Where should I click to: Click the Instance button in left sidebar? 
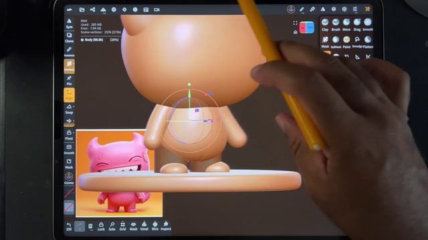pos(69,52)
